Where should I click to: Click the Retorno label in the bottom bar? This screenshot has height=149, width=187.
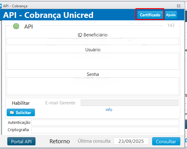coord(59,141)
